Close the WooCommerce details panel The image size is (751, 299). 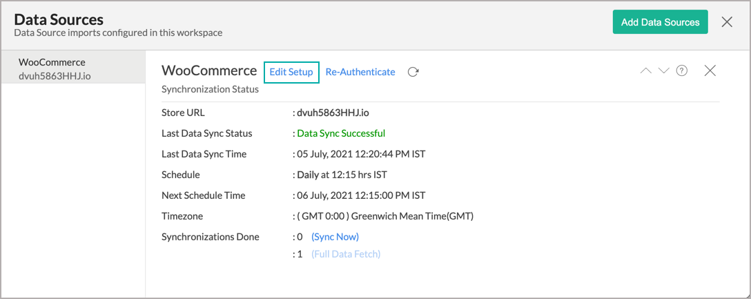(710, 71)
